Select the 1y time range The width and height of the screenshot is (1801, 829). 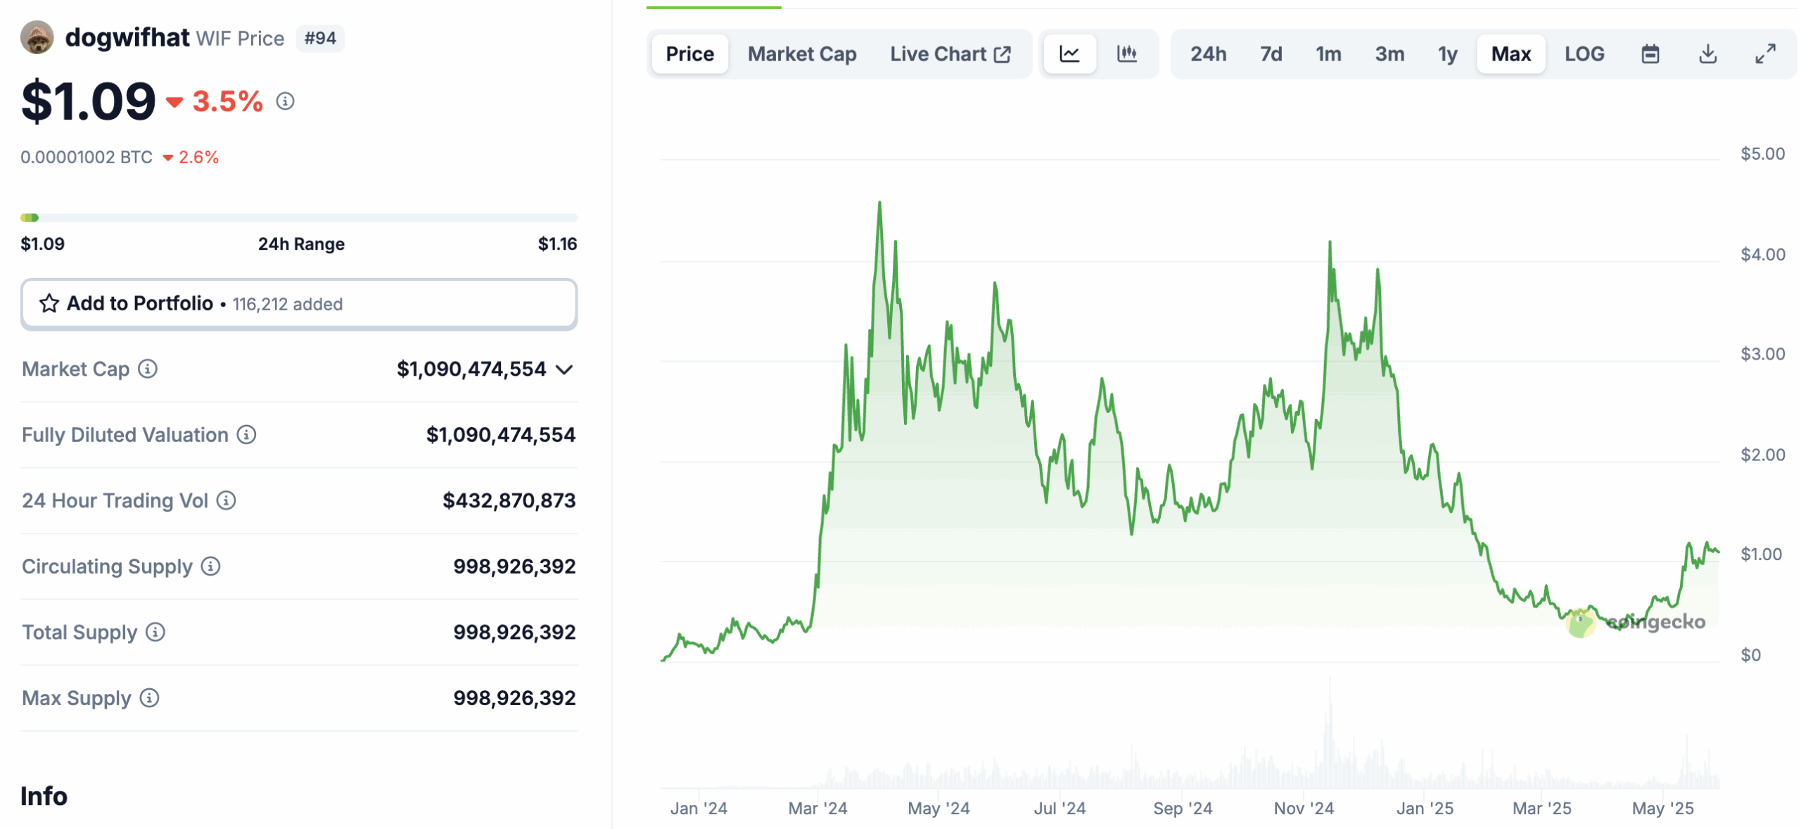[x=1447, y=53]
